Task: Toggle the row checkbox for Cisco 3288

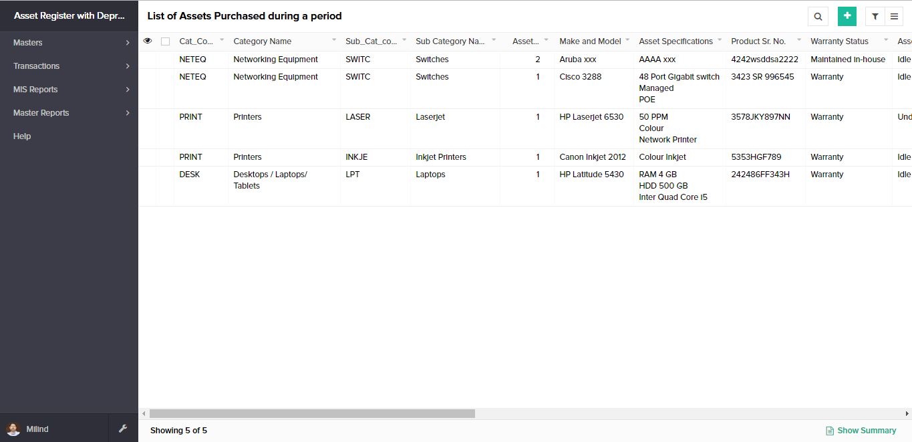Action: [165, 77]
